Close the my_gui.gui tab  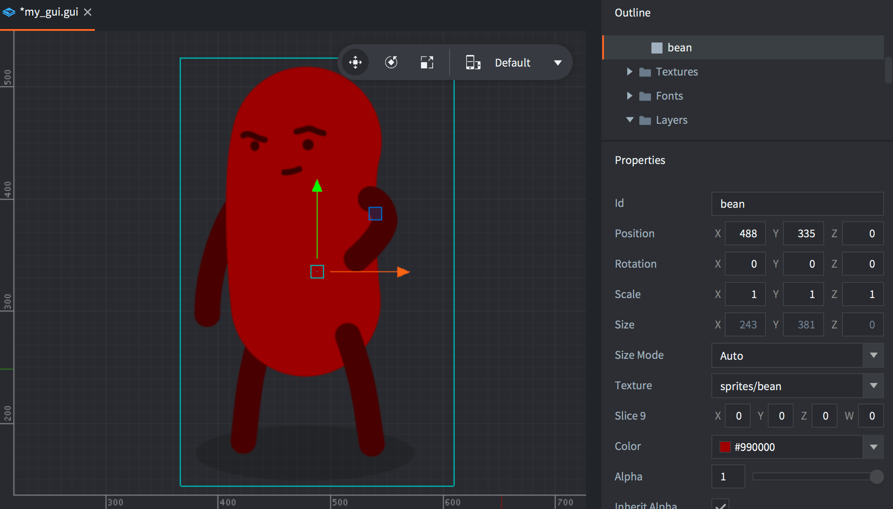(88, 12)
